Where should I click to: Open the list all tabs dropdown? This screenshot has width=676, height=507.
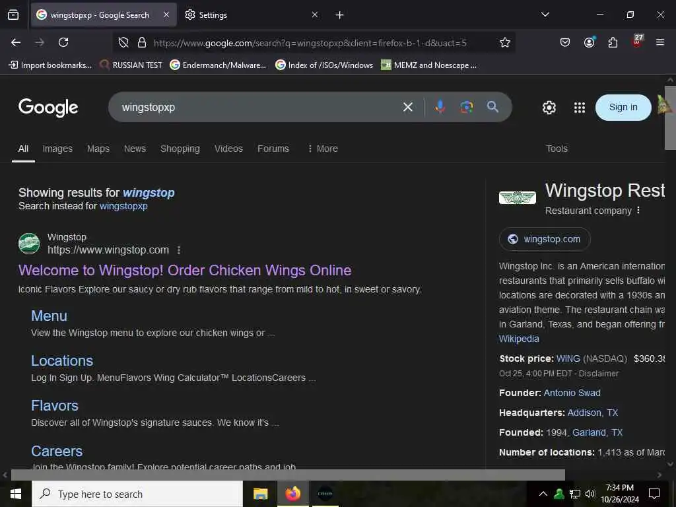click(x=545, y=15)
